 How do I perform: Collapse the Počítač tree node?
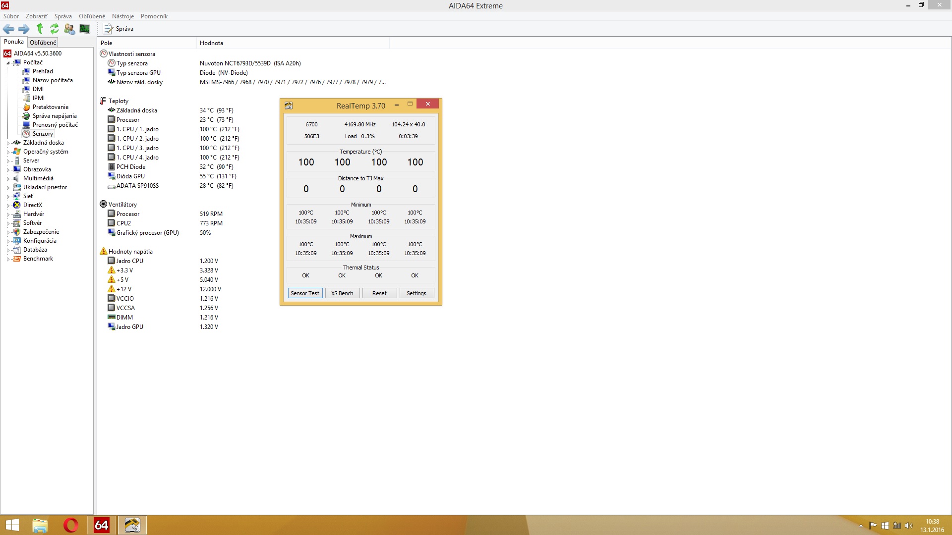coord(8,63)
